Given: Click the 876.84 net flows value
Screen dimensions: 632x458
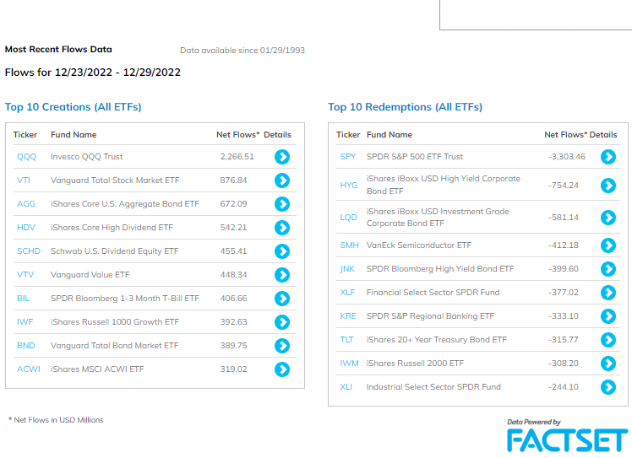Looking at the screenshot, I should [x=233, y=181].
